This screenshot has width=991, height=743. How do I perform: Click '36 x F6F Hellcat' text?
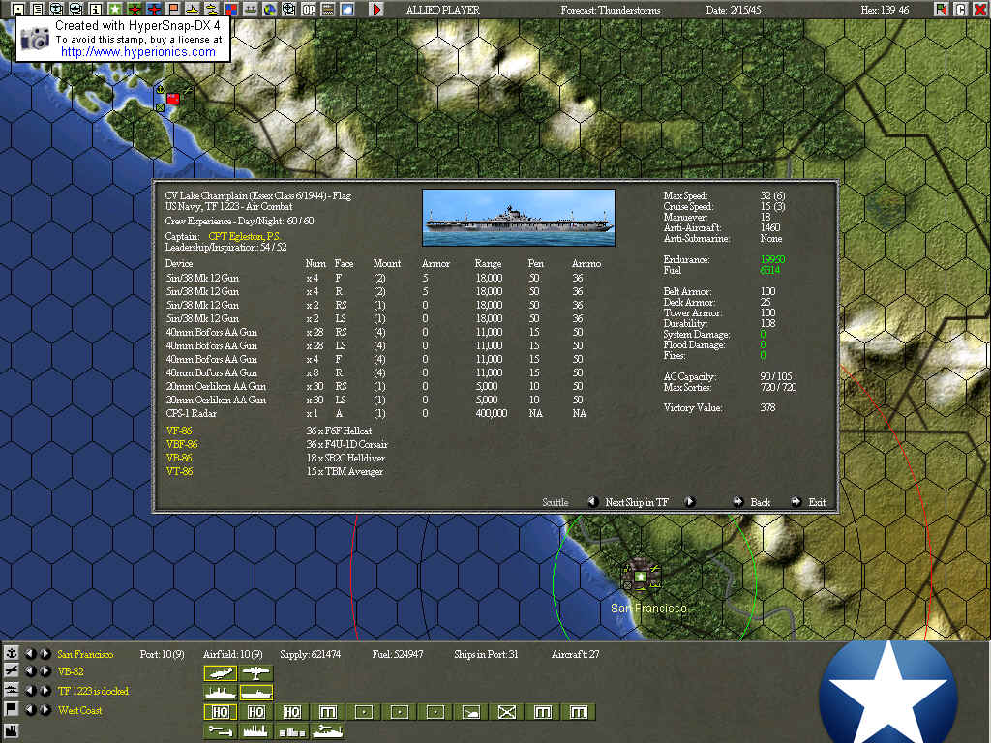[339, 431]
